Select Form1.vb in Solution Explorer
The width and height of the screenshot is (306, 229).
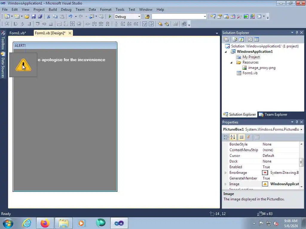coord(250,73)
